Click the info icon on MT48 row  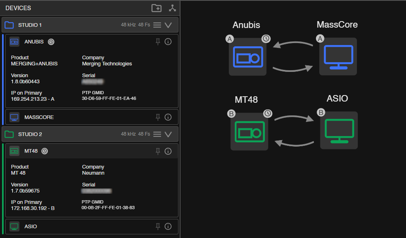click(x=168, y=151)
